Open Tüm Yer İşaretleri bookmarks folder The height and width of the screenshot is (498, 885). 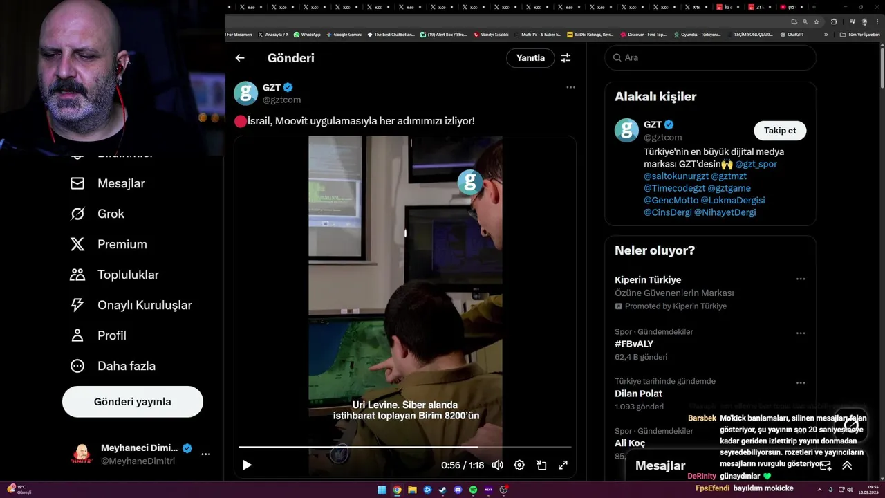tap(859, 34)
